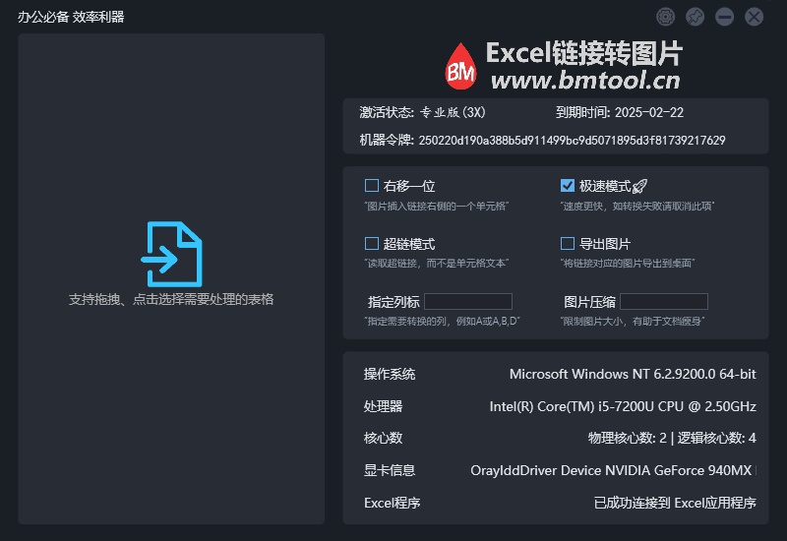This screenshot has width=787, height=541.
Task: Click the 指定列标 label
Action: [x=393, y=302]
